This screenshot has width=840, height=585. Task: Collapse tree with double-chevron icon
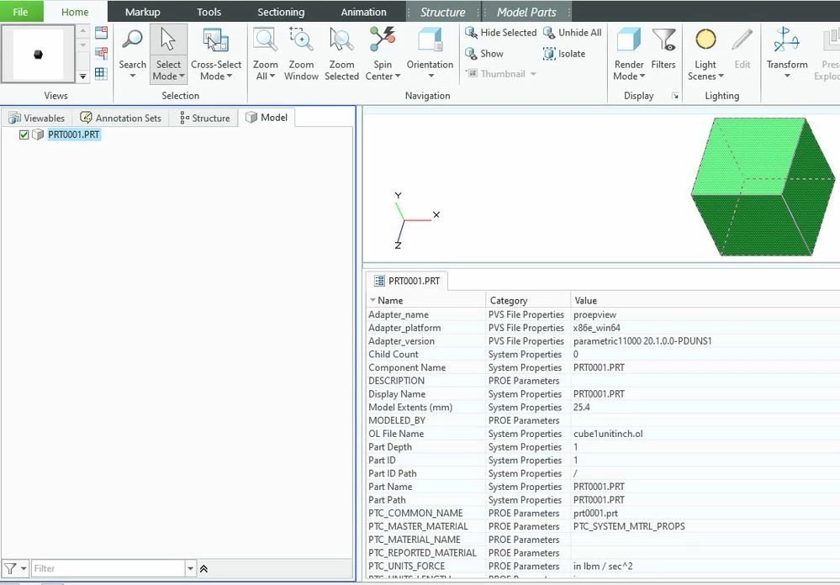tap(203, 569)
